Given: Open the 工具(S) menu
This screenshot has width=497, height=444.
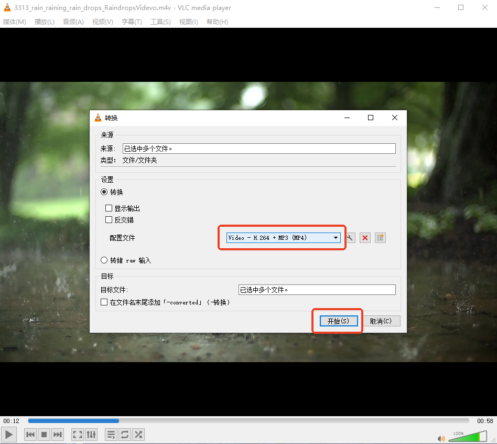Looking at the screenshot, I should [160, 22].
